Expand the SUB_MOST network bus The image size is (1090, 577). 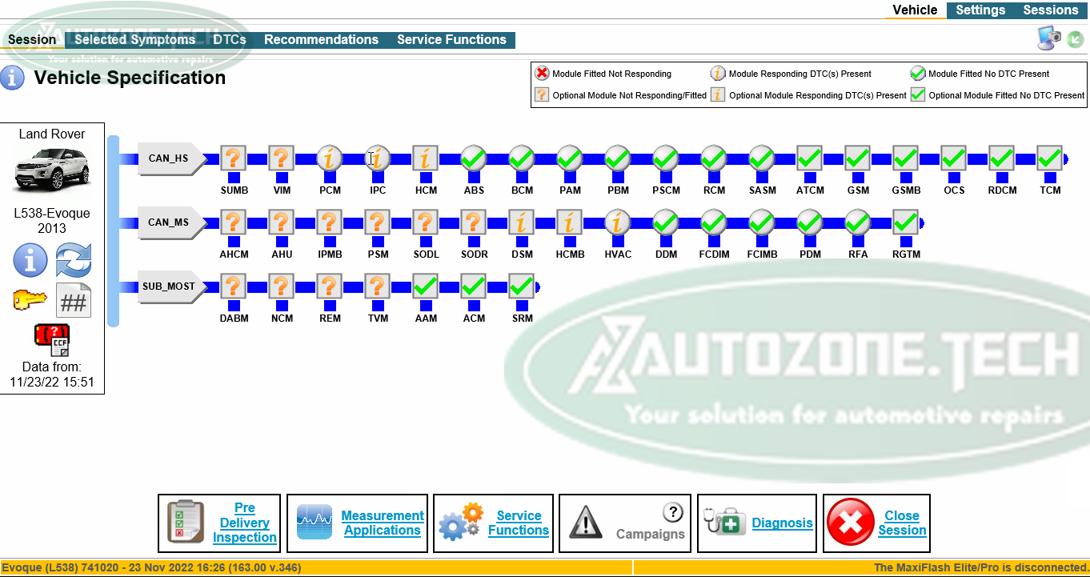[x=170, y=286]
